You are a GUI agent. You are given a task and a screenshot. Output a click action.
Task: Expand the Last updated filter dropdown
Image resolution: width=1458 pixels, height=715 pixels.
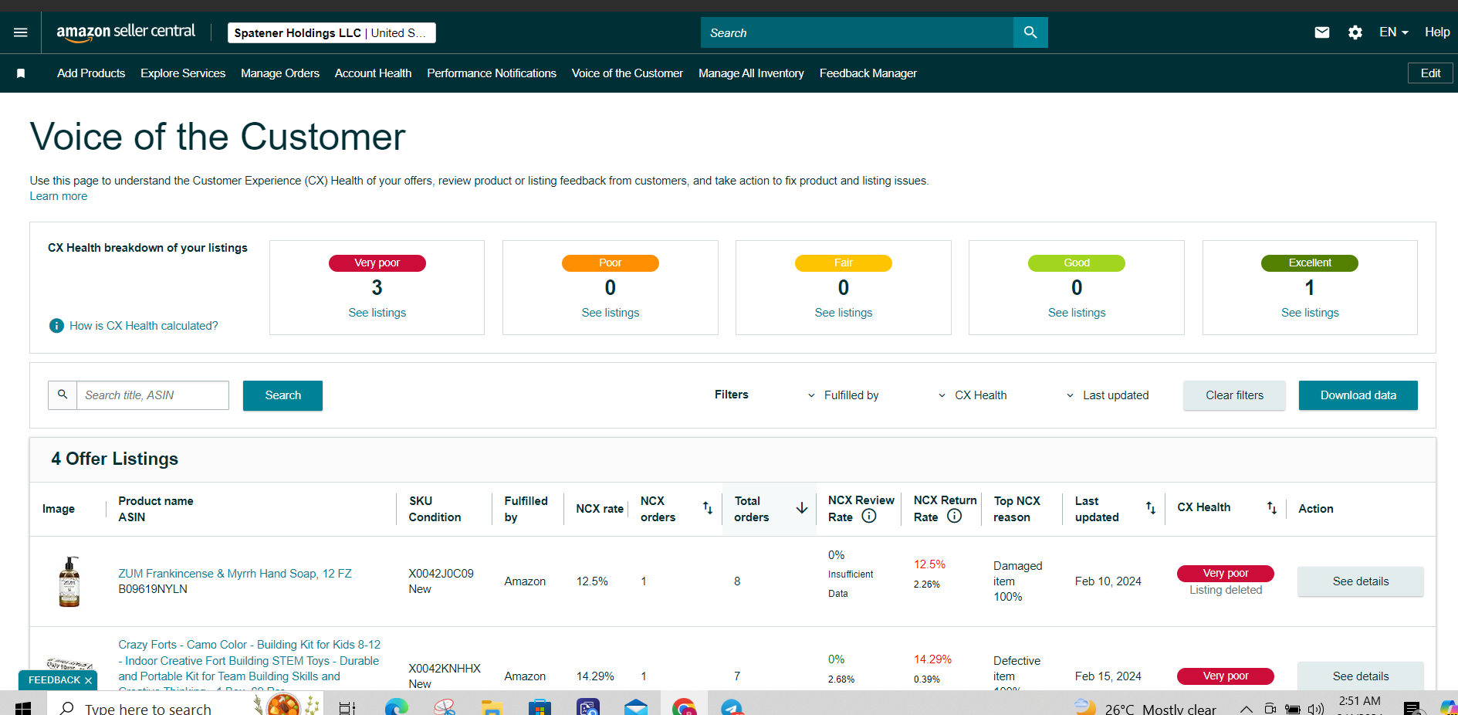(x=1108, y=395)
